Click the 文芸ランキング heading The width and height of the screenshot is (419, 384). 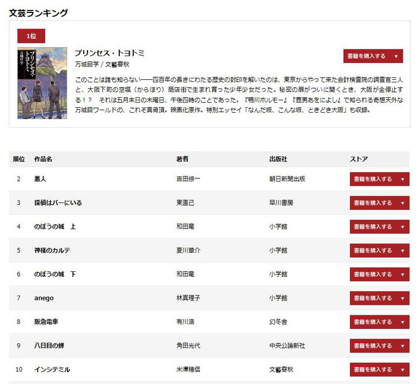coord(38,13)
